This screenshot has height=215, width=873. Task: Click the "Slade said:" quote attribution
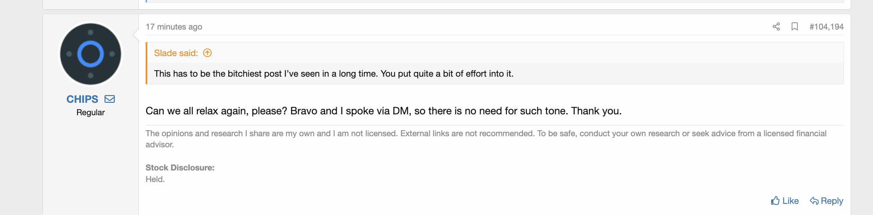coord(176,53)
